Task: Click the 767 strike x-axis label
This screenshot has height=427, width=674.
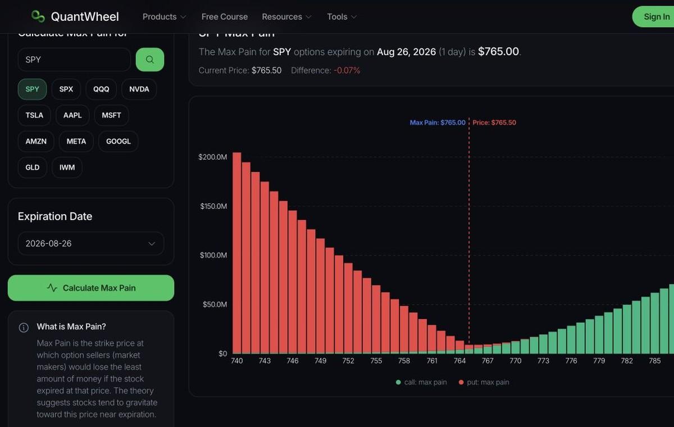Action: (x=488, y=361)
